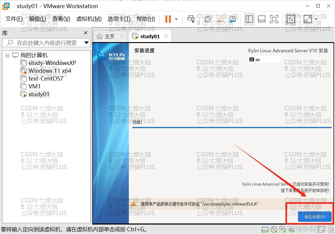Click the CD/DVD drive status bar icon
The width and height of the screenshot is (335, 234).
click(274, 229)
